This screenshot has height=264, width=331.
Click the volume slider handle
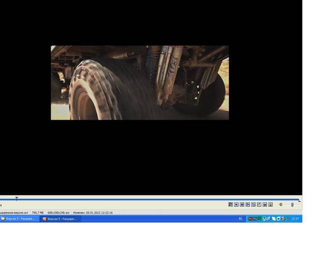point(292,205)
